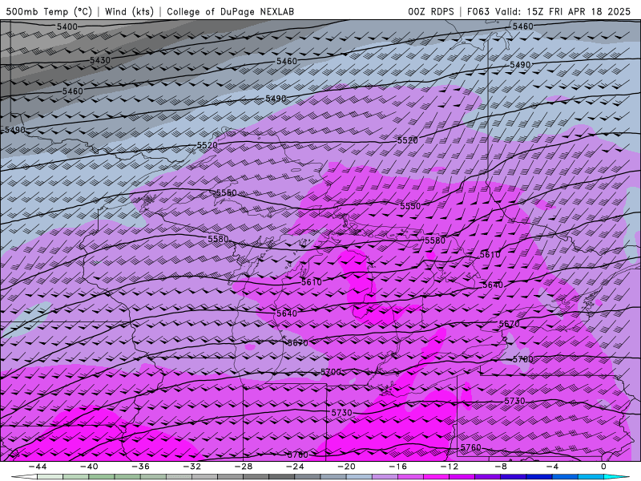Click the 0 color scale label

(604, 467)
